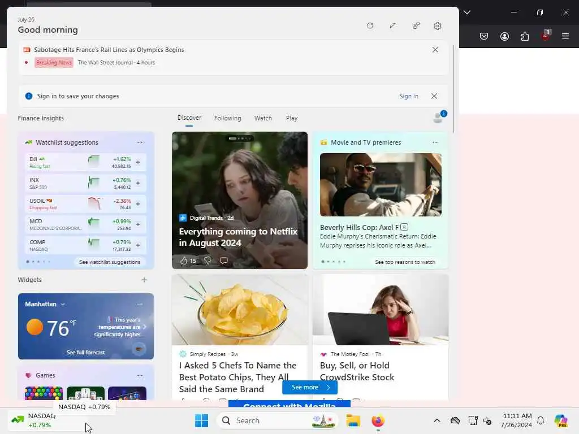Image resolution: width=579 pixels, height=434 pixels.
Task: Open Firefox application menu hamburger
Action: tap(565, 36)
